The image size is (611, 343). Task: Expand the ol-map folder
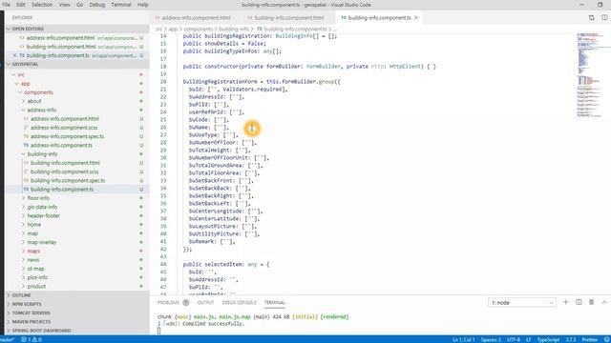click(23, 269)
